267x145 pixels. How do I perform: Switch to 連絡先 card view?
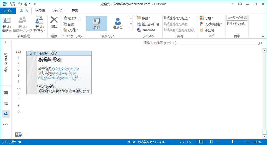pyautogui.click(x=118, y=24)
